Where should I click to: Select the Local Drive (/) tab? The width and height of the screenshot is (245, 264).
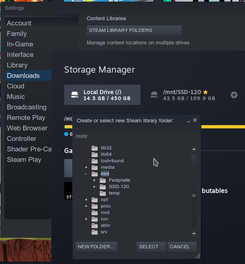coord(102,95)
